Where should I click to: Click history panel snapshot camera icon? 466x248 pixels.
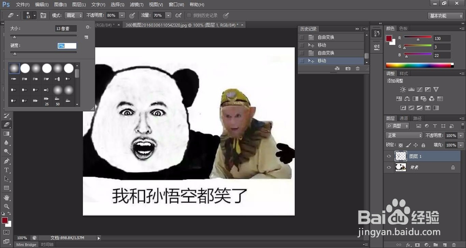(348, 68)
